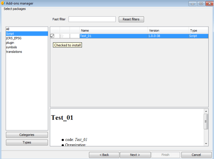Switch the list to Types
Viewport: 214px width, 159px height.
coord(27,142)
